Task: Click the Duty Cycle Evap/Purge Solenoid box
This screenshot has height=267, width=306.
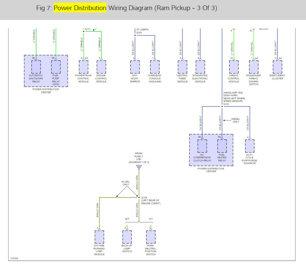Action: tap(250, 146)
